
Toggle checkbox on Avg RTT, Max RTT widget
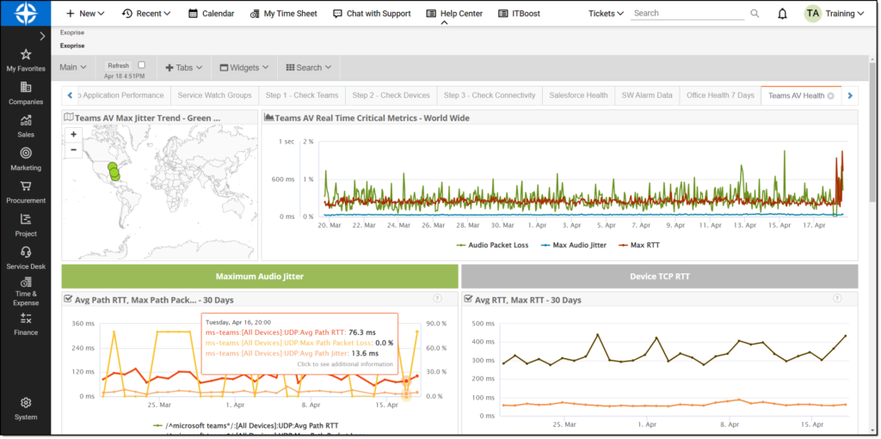468,299
